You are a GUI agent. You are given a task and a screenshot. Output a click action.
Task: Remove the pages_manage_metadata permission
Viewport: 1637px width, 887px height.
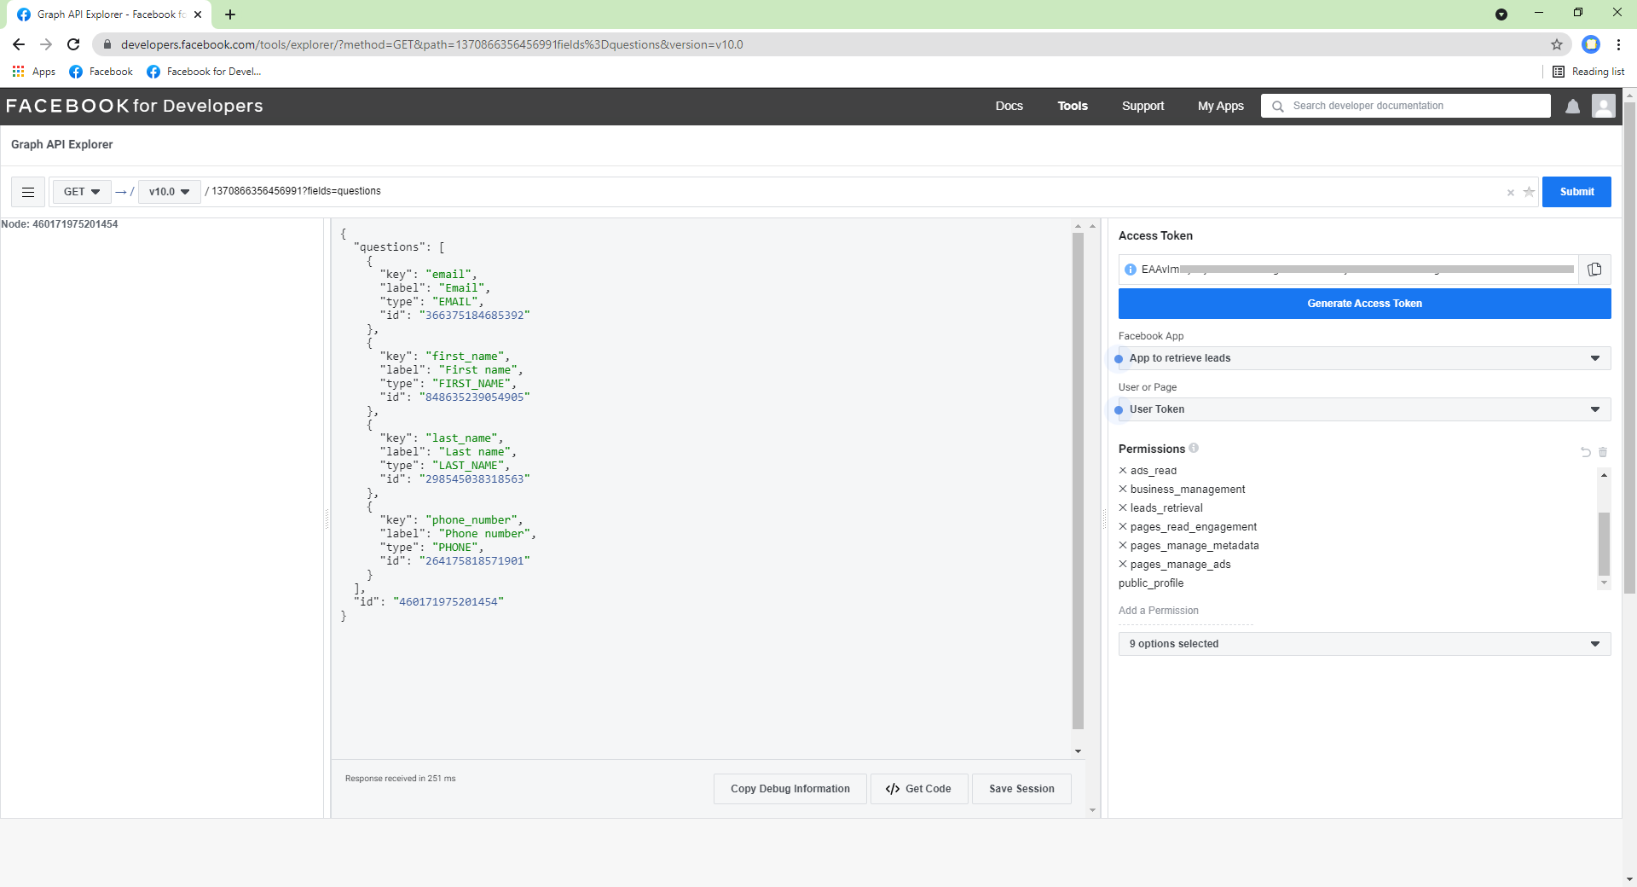pyautogui.click(x=1123, y=545)
